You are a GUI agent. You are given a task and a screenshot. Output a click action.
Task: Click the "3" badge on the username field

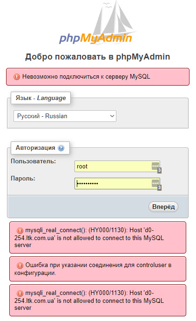coord(159,170)
